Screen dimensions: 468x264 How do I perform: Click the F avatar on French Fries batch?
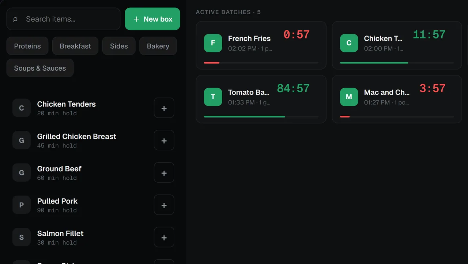(x=213, y=43)
